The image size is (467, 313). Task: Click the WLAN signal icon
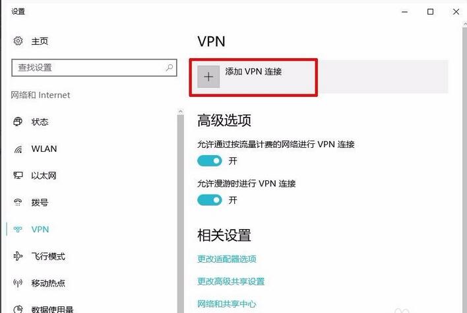[18, 149]
